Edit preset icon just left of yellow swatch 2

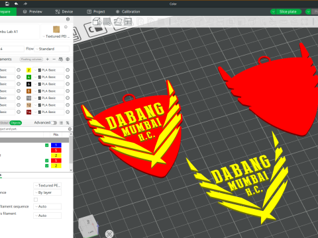coord(19,70)
